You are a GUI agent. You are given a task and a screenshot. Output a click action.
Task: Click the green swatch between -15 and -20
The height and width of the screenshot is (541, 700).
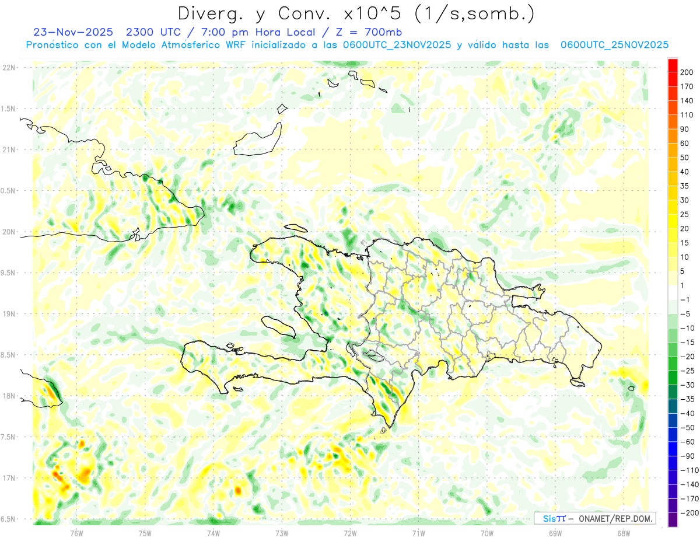(x=673, y=350)
